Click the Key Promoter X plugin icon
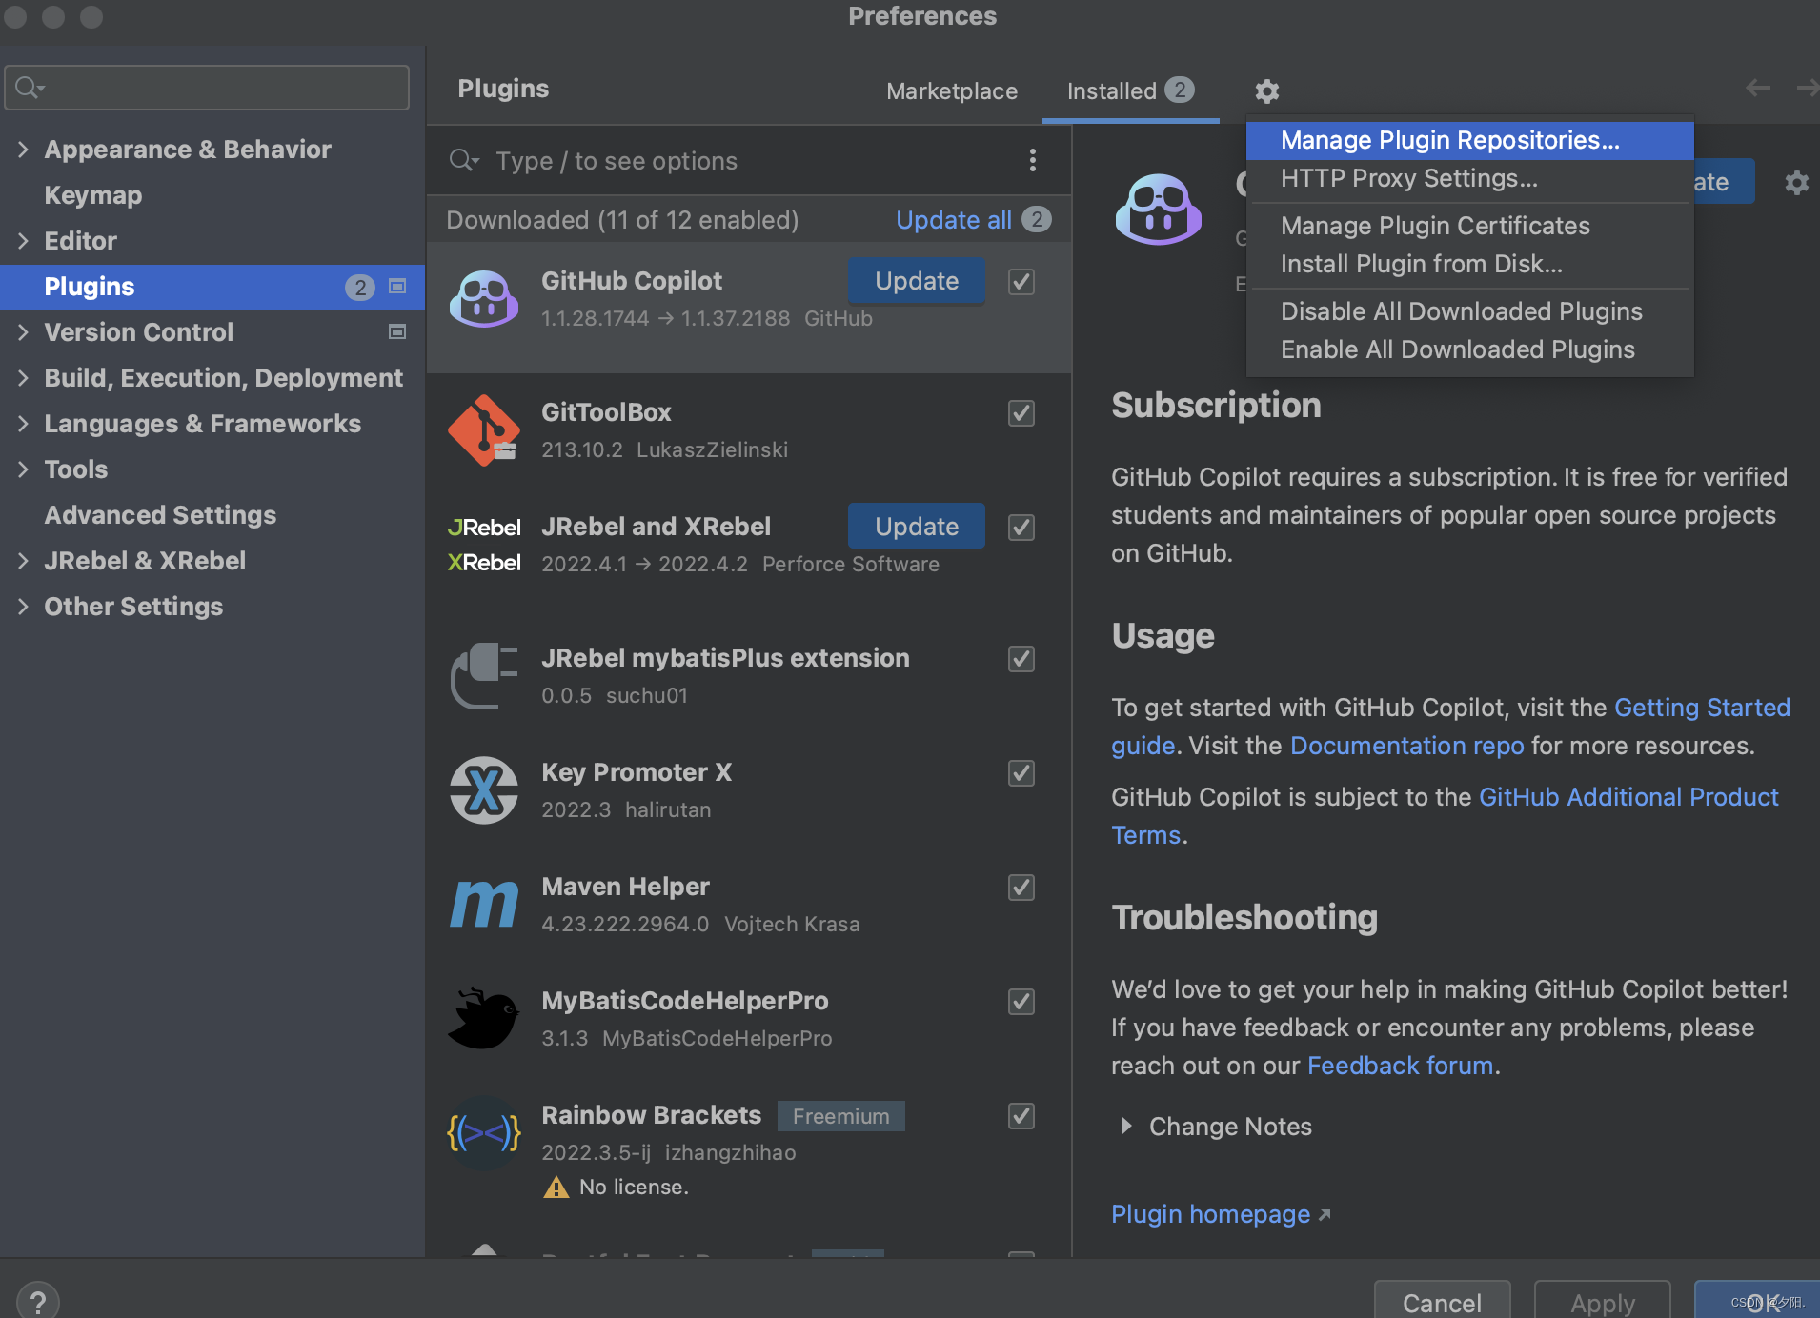This screenshot has height=1318, width=1820. [484, 790]
